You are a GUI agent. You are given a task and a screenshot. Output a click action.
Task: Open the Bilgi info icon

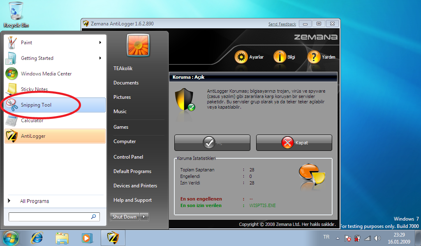(280, 57)
